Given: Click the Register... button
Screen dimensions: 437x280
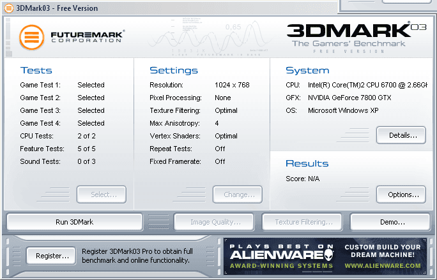Looking at the screenshot, I should pos(51,256).
